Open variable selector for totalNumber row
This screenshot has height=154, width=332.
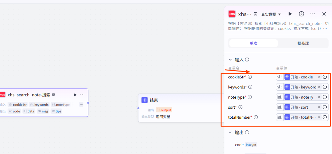point(325,117)
